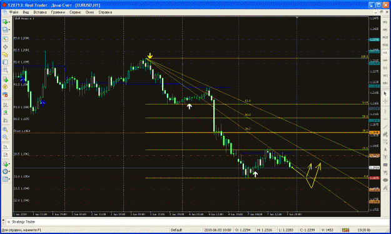
Task: Show the Data Window panel
Action: 5,47
